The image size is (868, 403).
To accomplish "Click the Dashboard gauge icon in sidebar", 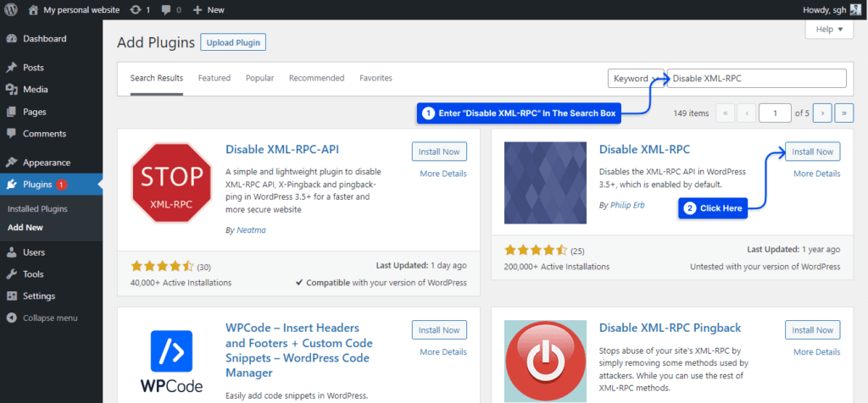I will 11,39.
